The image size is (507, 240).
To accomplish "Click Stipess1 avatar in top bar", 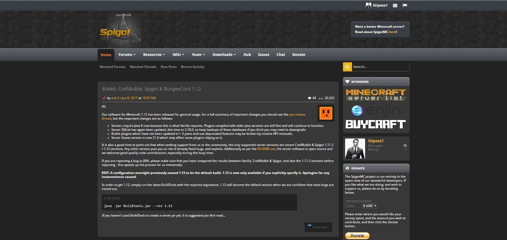I will pyautogui.click(x=368, y=5).
